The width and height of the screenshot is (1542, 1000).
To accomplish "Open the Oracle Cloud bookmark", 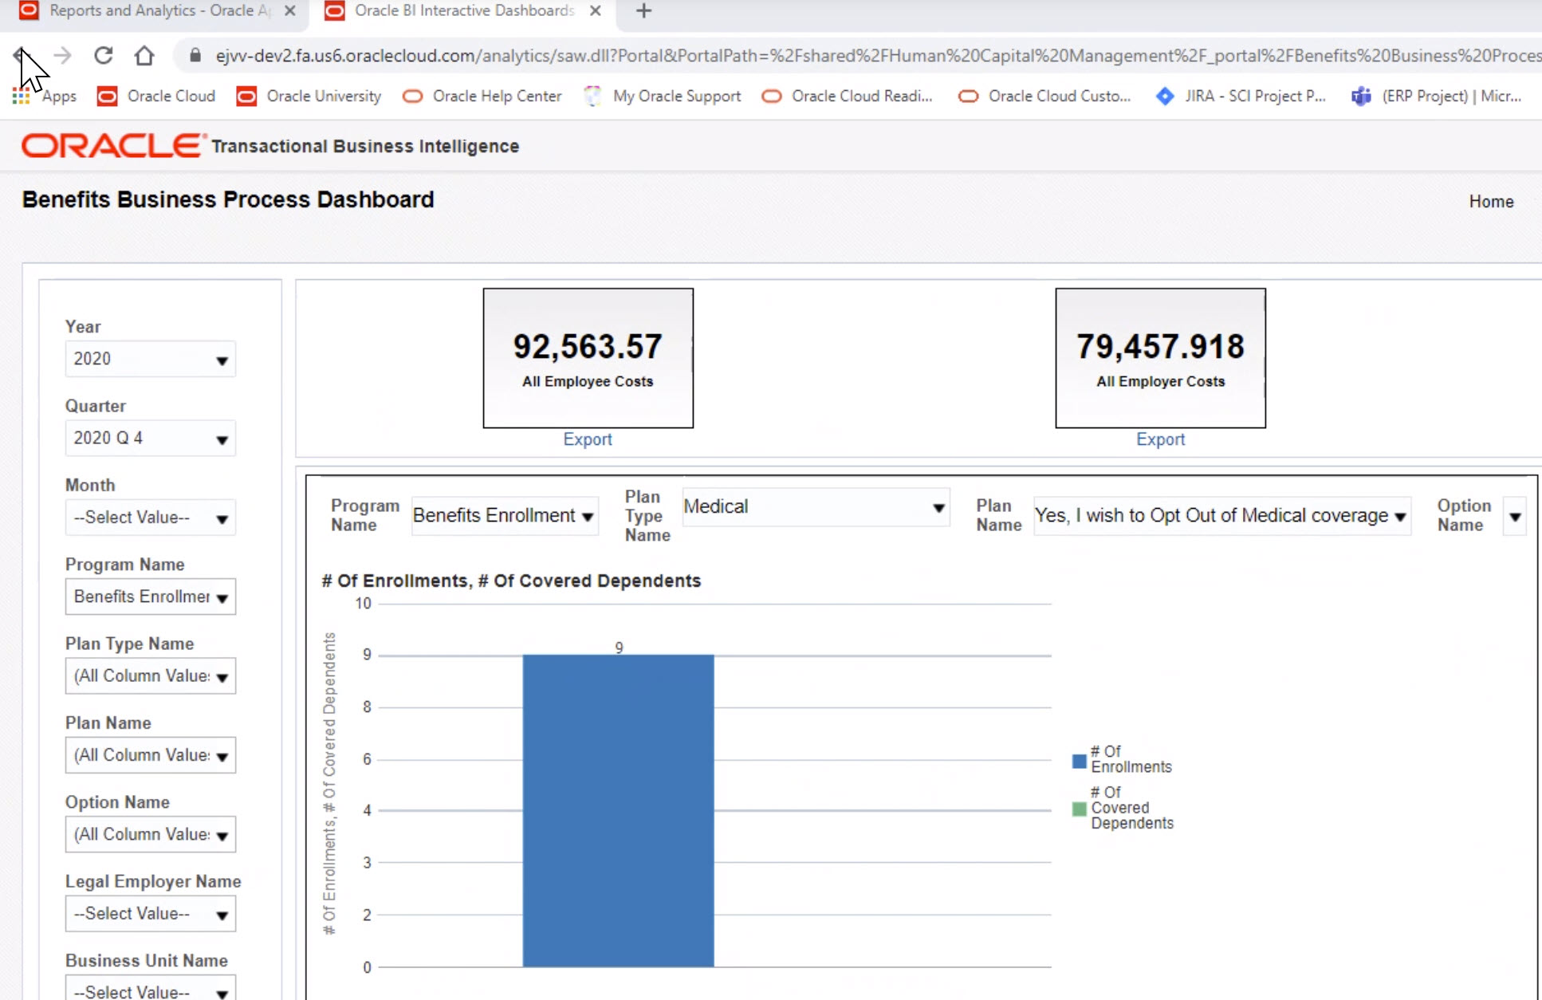I will click(x=171, y=96).
